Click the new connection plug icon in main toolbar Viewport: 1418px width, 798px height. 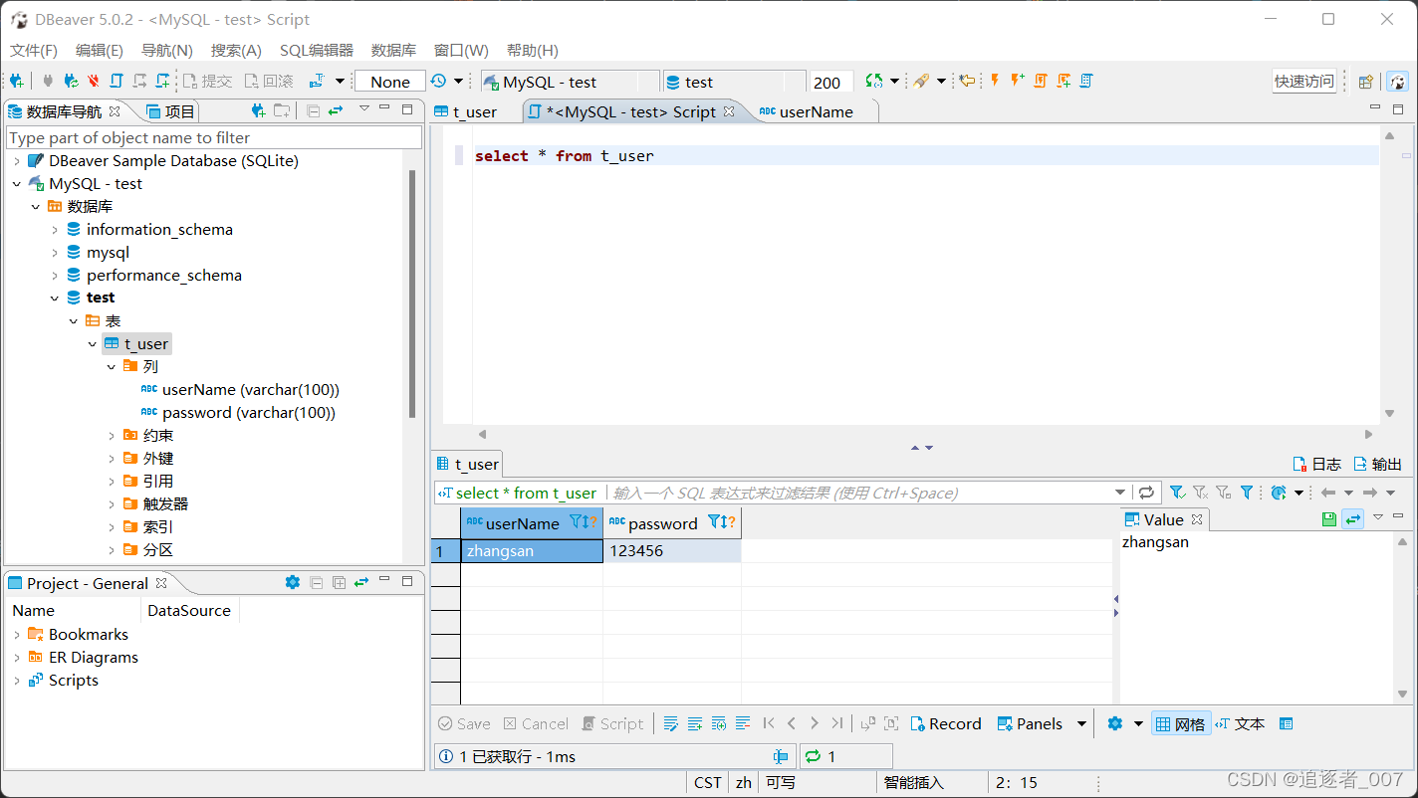[17, 82]
